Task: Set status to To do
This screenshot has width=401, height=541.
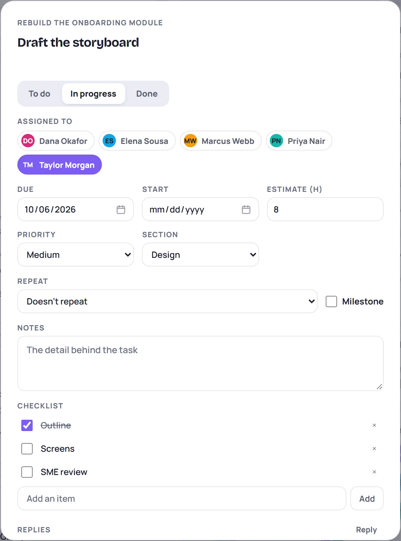Action: 39,94
